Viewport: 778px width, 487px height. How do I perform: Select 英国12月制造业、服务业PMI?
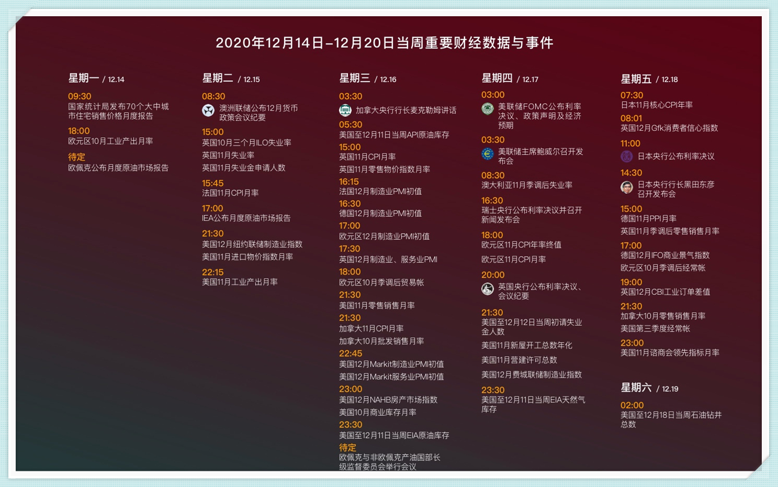388,259
